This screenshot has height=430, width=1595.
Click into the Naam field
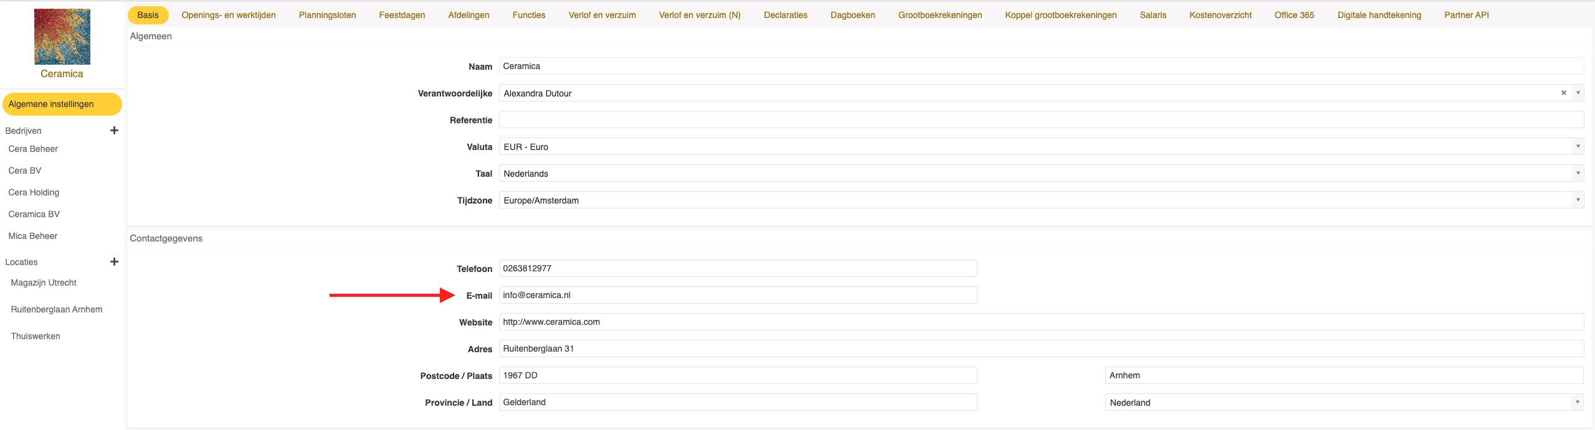point(1041,66)
